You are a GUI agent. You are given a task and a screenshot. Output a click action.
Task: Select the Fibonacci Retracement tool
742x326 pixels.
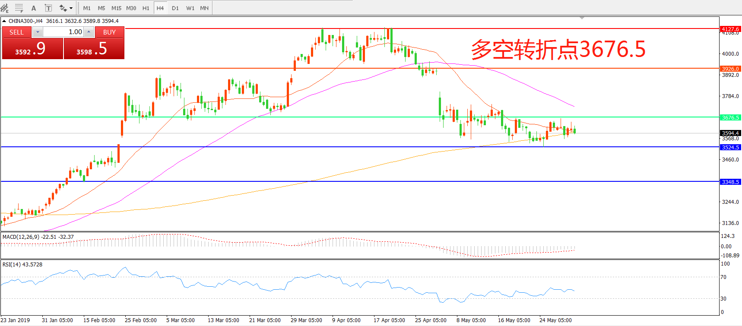(19, 8)
